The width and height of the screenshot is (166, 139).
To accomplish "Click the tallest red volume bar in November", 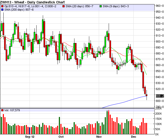I will coord(109,122).
